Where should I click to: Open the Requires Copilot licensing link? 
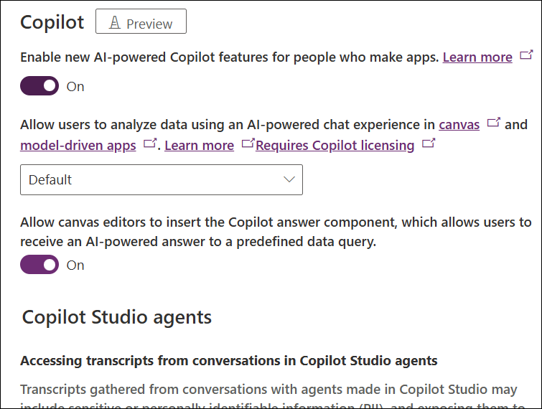point(335,146)
